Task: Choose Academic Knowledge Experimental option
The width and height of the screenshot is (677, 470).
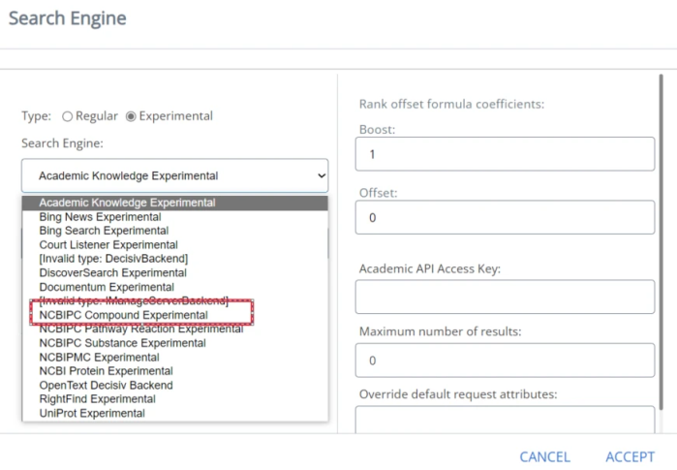Action: (x=127, y=204)
